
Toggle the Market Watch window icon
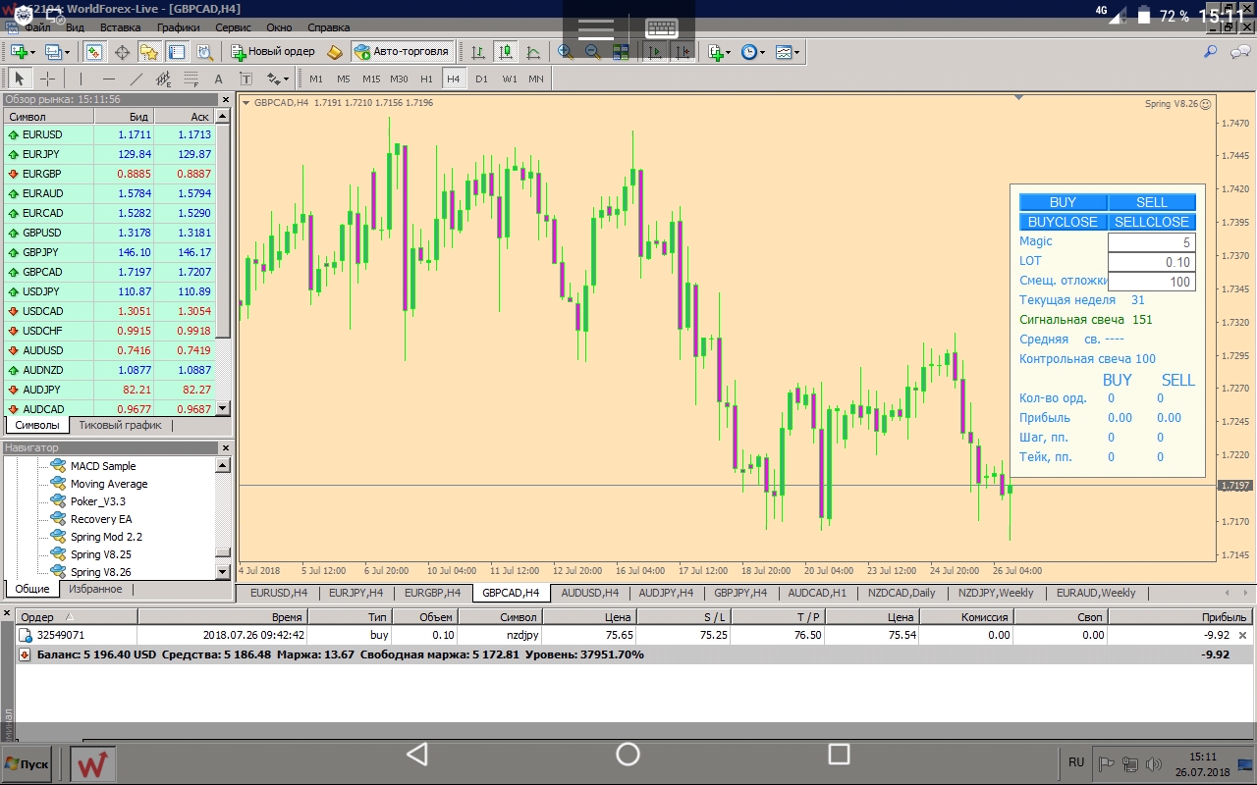click(94, 51)
